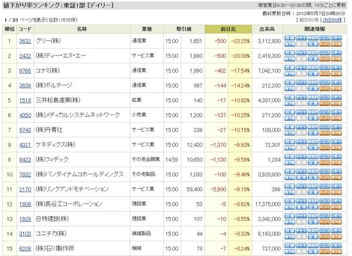Viewport: 352px width, 256px height.
Task: Open 企業 button in リンクアンドモチベーション row
Action: coord(313,192)
